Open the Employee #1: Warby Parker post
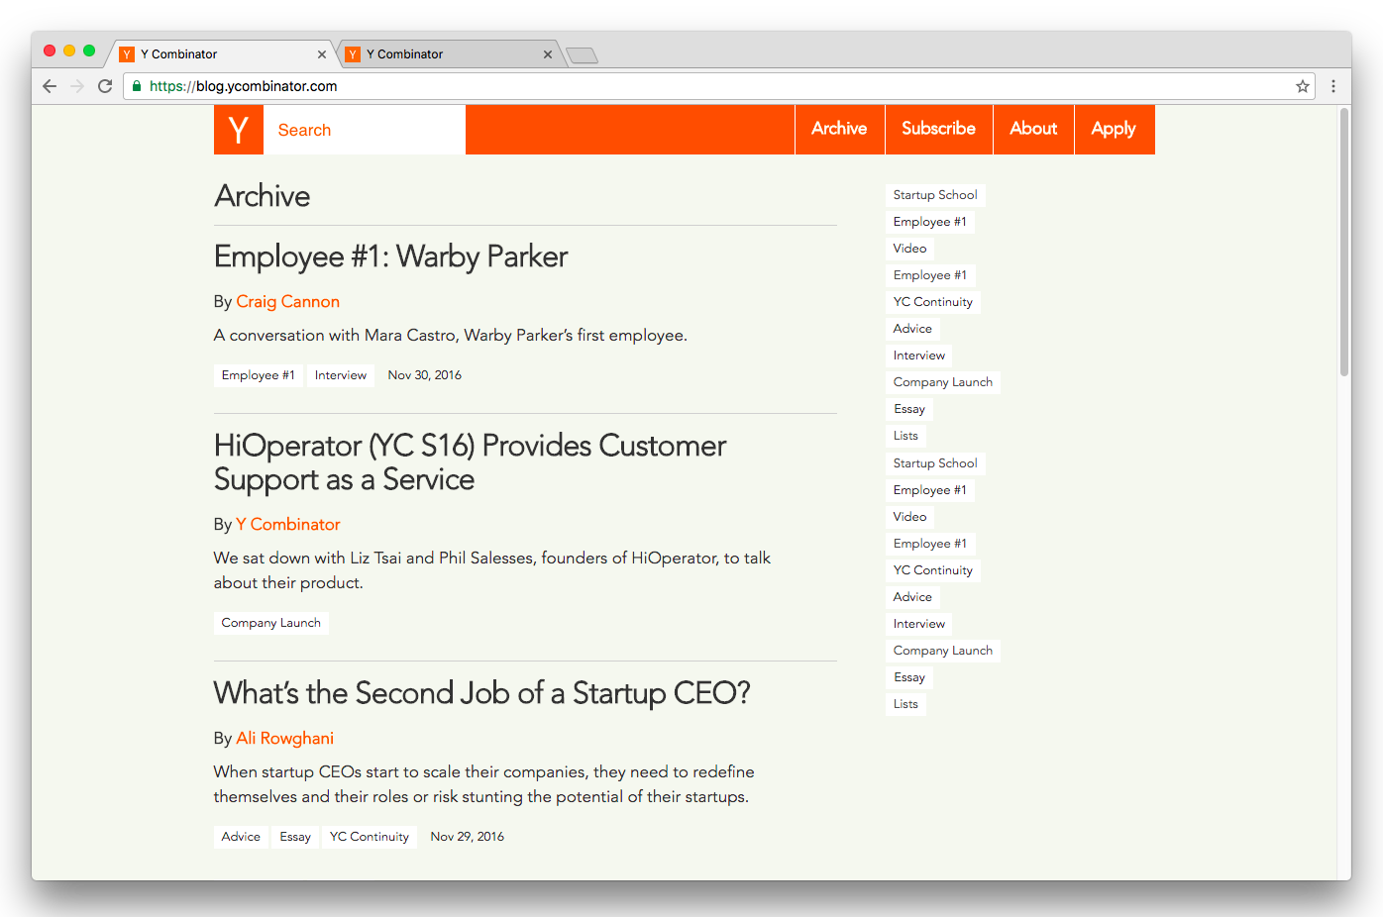This screenshot has width=1383, height=917. pos(390,256)
